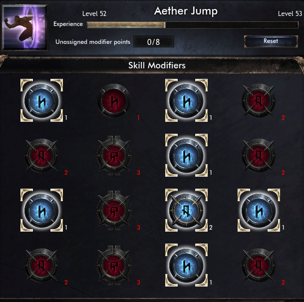Select the cost-2 modifier in the bottom-left corner

[41, 265]
